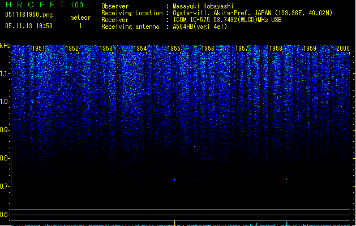Click the ICOM IC-575 receiver value

(227, 20)
